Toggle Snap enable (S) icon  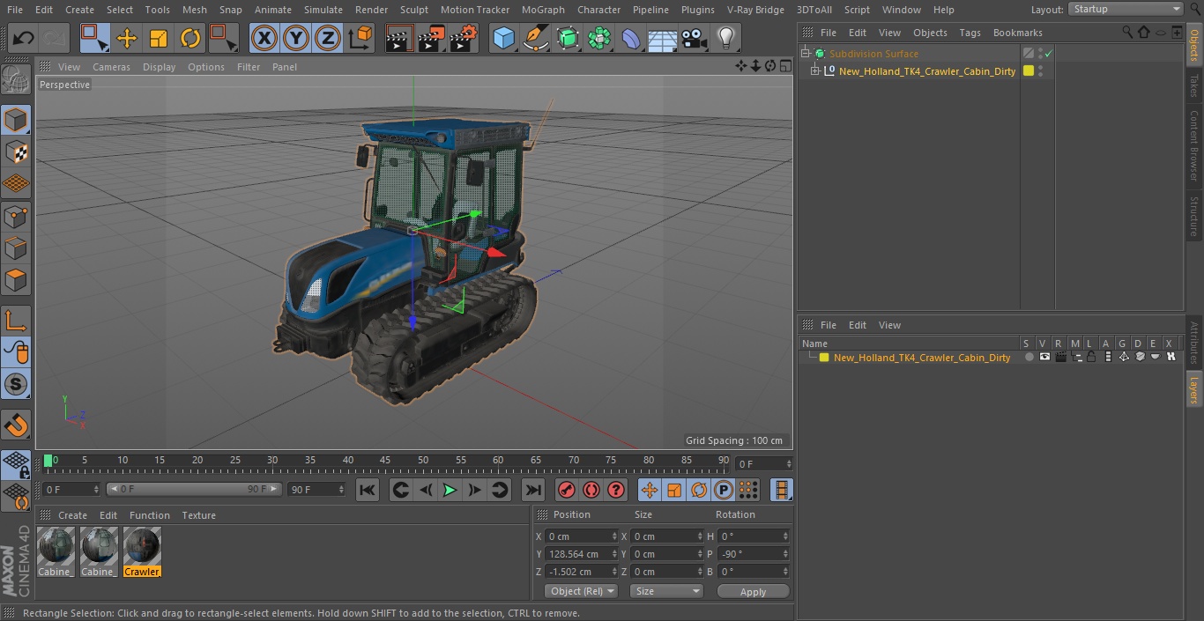click(x=16, y=384)
